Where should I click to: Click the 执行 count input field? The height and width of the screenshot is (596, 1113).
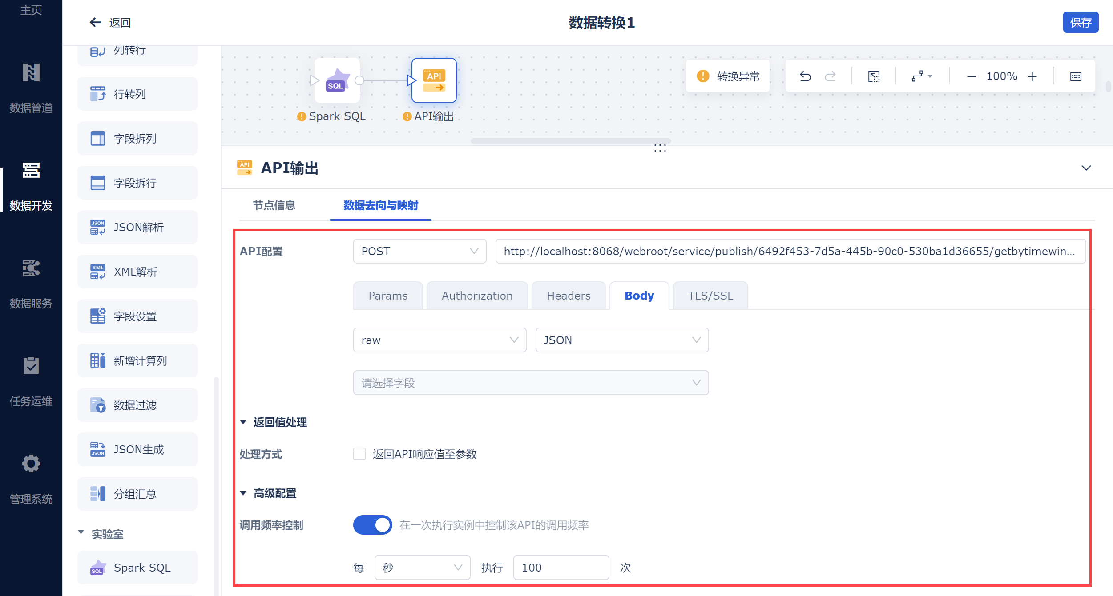click(x=561, y=568)
